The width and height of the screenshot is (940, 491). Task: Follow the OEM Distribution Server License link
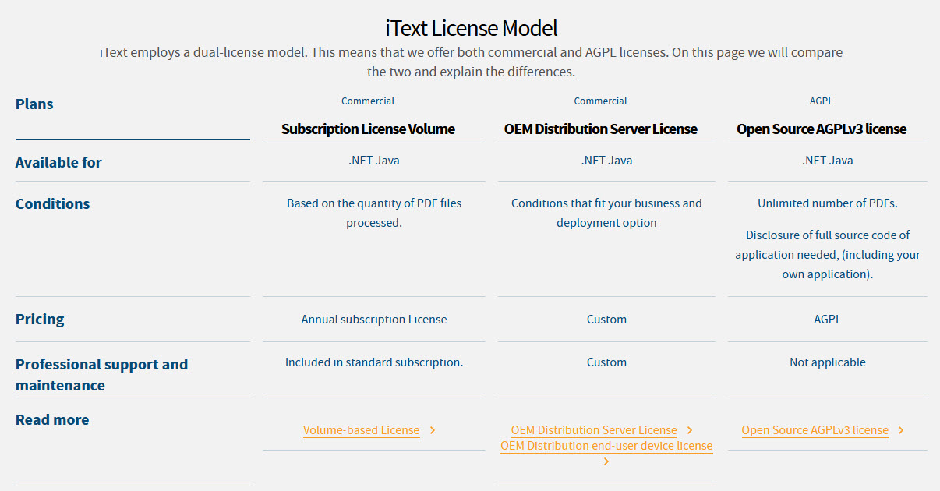593,429
